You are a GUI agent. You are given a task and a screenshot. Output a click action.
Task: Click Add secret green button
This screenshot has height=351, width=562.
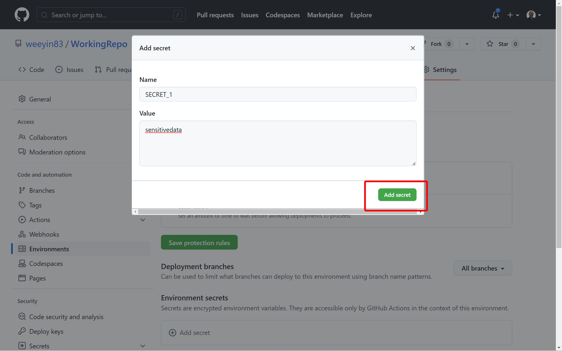click(x=397, y=195)
